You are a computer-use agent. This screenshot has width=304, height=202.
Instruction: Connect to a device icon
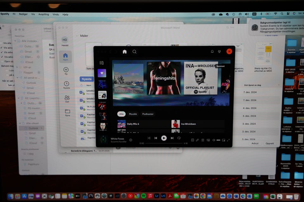coord(208,140)
